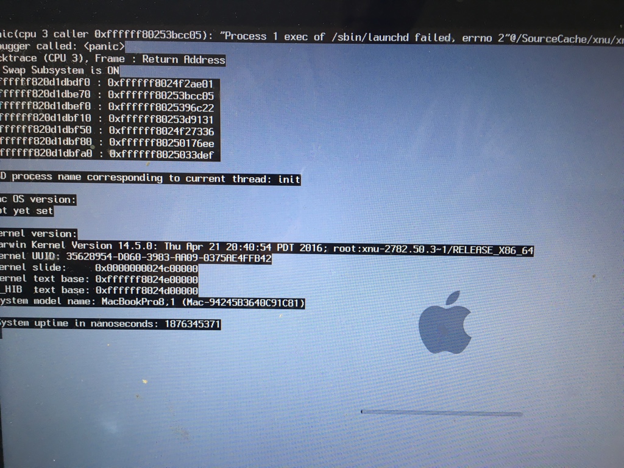Viewport: 624px width, 468px height.
Task: Click the boot progress bar below the Apple logo
Action: 441,413
